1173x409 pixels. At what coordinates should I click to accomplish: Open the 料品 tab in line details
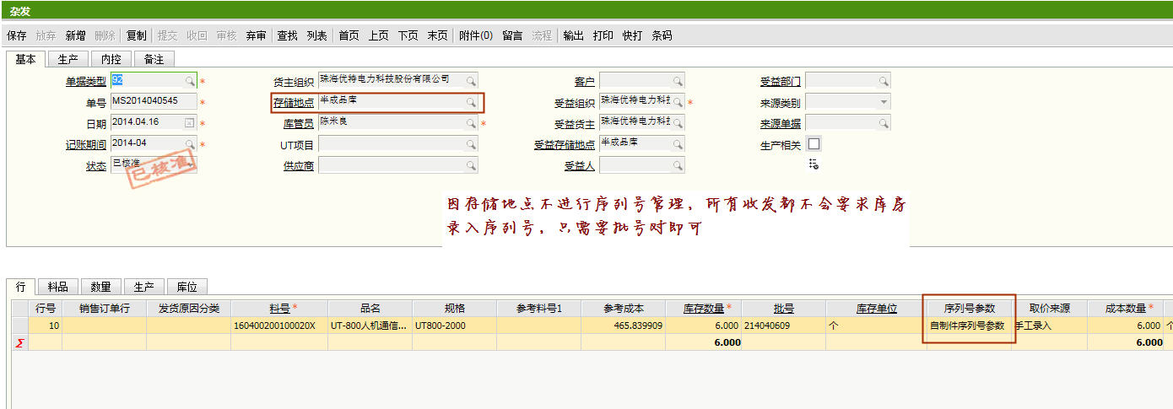(58, 287)
